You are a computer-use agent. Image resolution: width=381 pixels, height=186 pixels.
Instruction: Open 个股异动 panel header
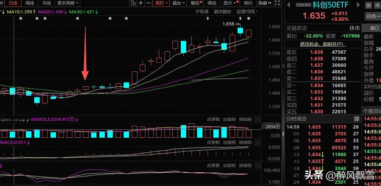point(371,111)
